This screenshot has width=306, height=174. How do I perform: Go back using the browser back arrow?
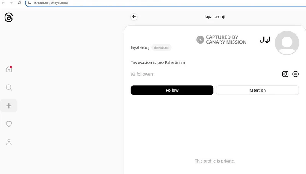click(3, 3)
